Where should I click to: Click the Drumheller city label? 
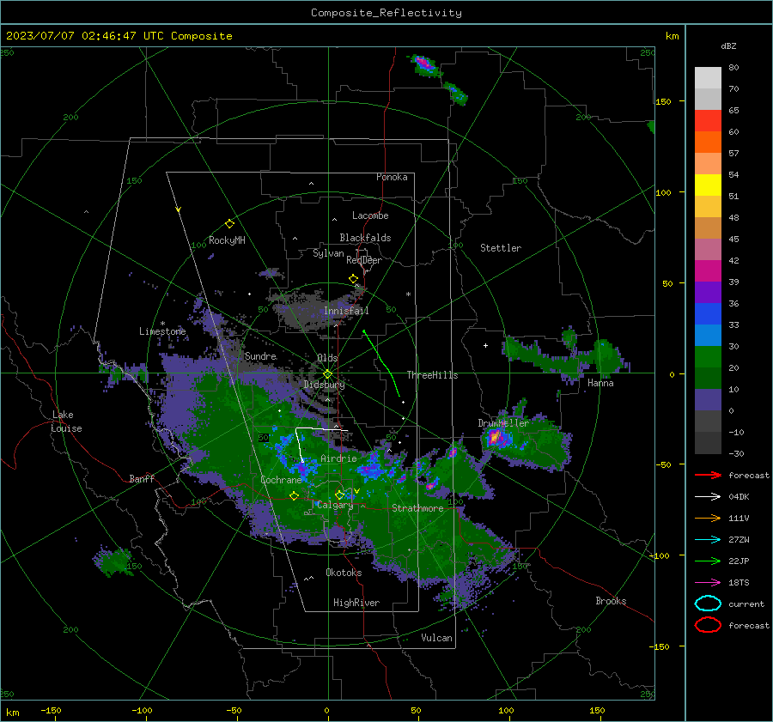503,423
